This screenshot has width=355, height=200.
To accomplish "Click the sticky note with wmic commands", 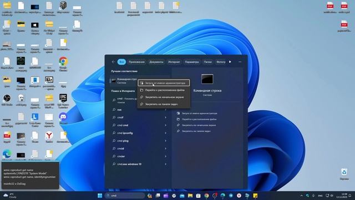I will 30,176.
